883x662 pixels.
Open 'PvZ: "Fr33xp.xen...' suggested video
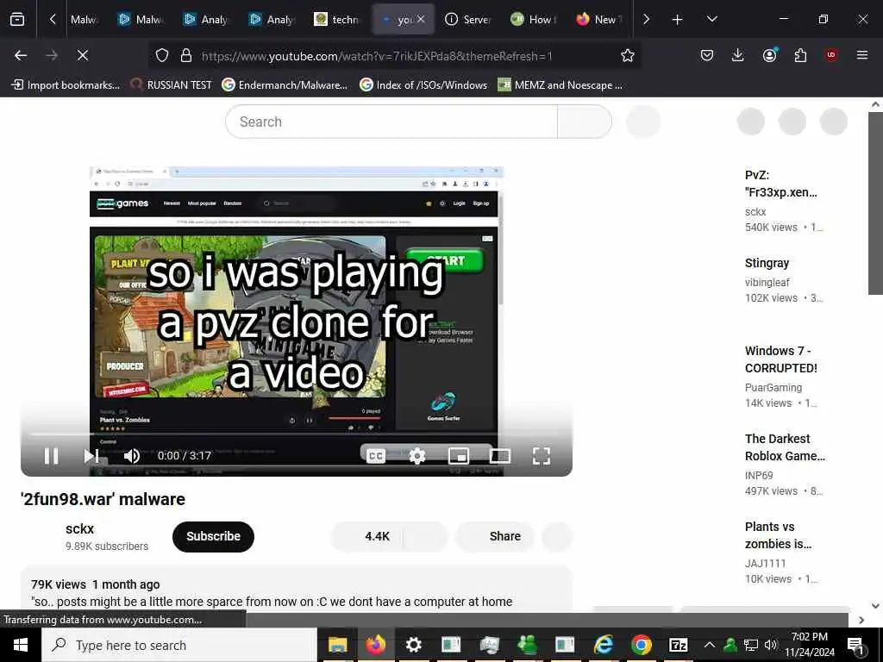780,184
